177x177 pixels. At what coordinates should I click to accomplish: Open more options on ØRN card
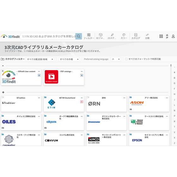pyautogui.click(x=124, y=98)
